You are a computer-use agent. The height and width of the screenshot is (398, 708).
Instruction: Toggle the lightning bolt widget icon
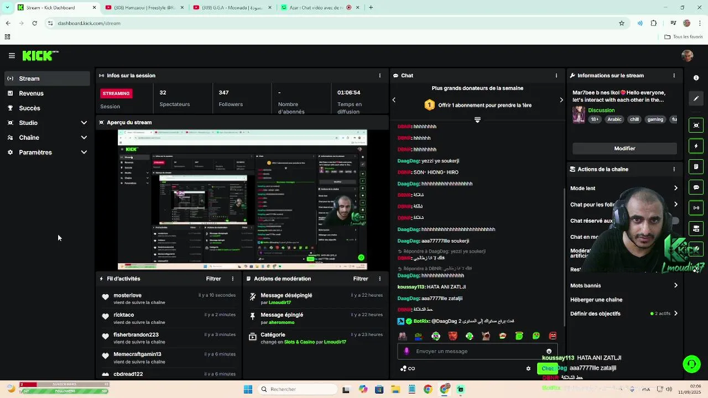696,146
